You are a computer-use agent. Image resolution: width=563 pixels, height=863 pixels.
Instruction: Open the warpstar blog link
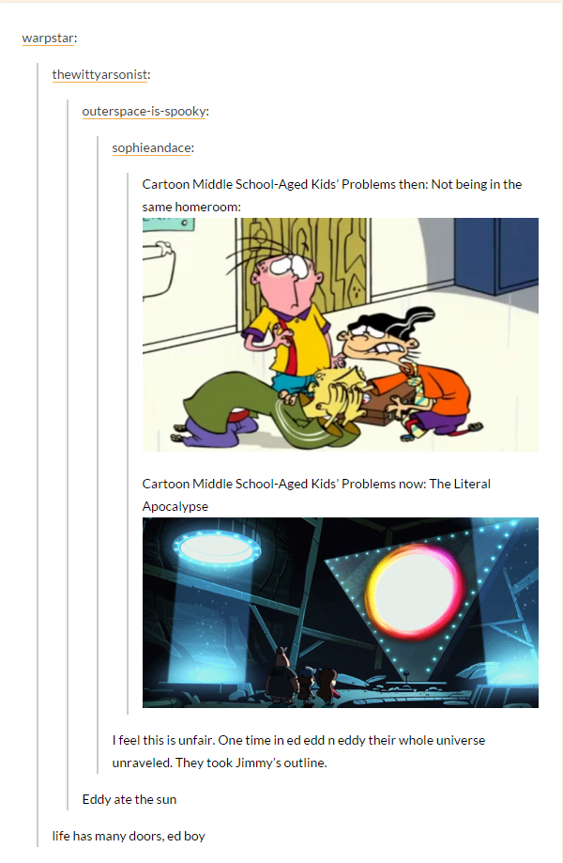48,38
